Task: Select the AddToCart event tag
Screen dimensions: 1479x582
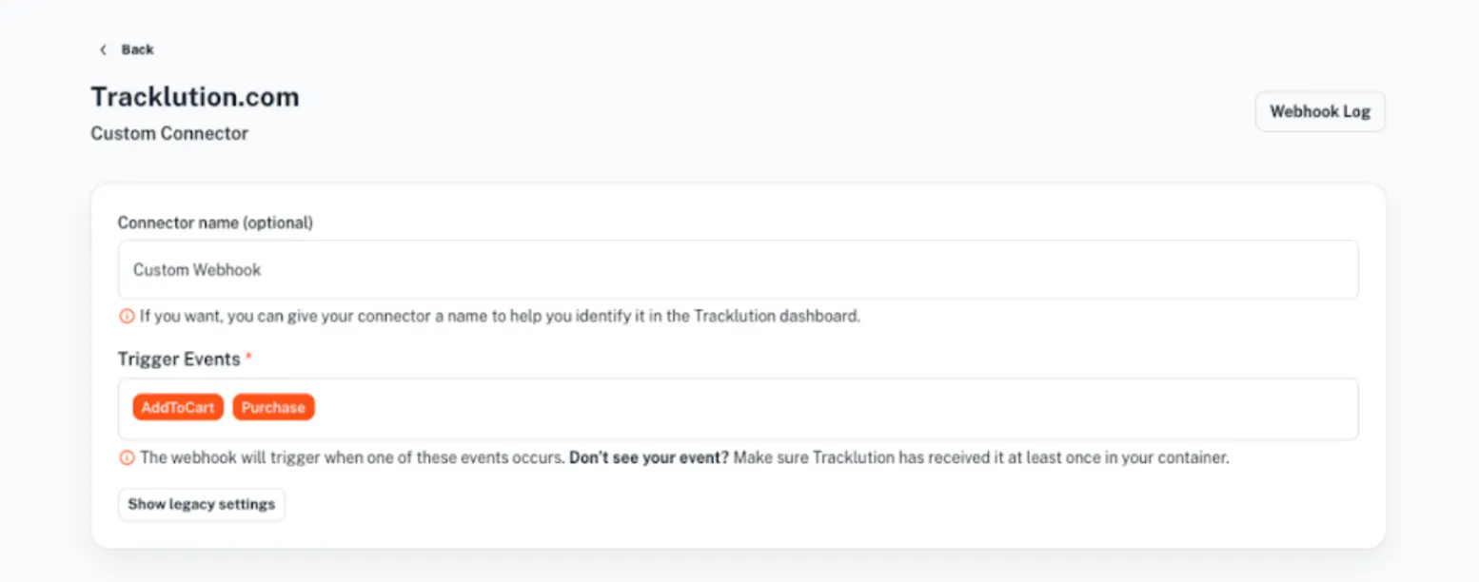Action: 178,407
